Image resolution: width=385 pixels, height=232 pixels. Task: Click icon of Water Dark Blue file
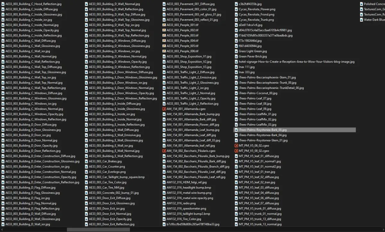coord(361,20)
